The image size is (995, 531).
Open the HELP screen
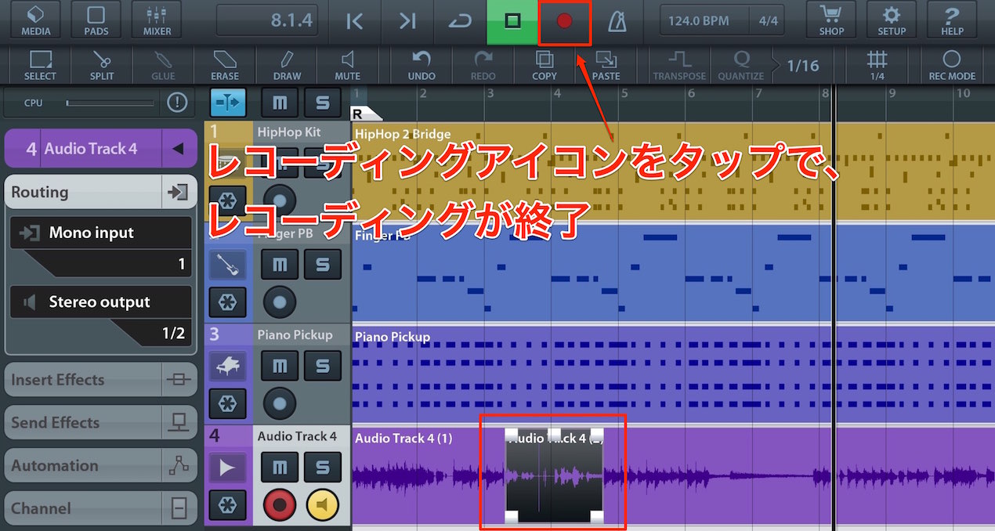pyautogui.click(x=952, y=20)
